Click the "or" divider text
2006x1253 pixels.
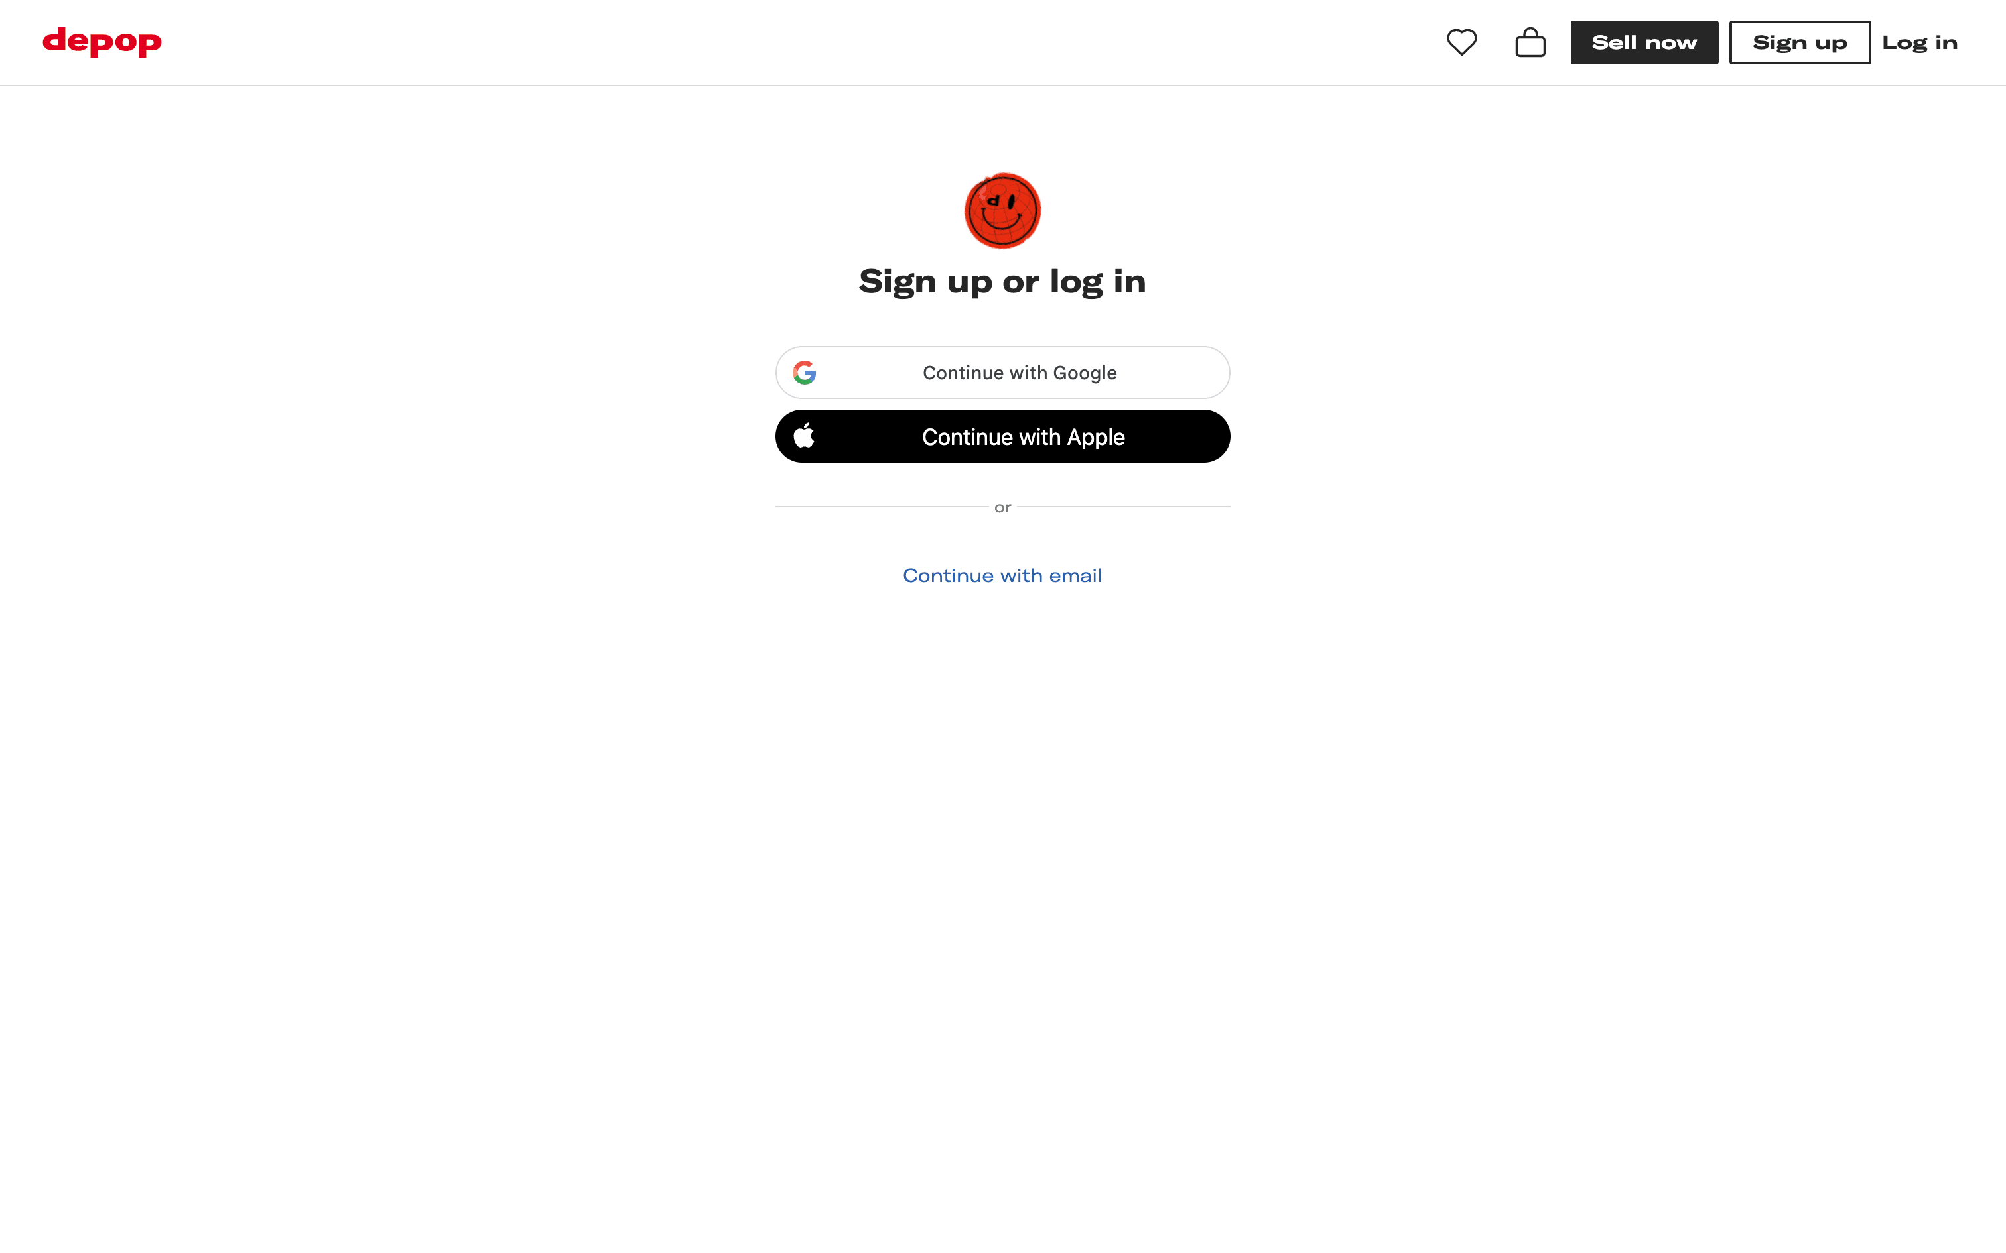coord(1002,507)
